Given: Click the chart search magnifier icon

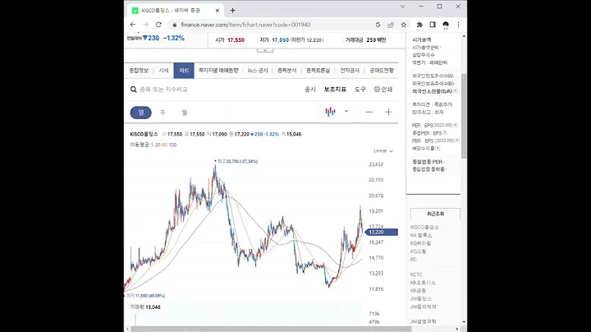Looking at the screenshot, I should [x=134, y=90].
